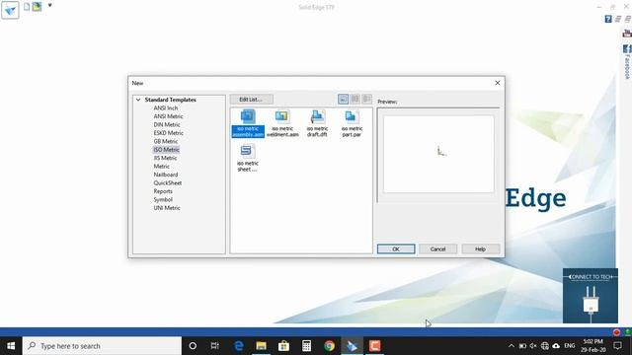Close the New dialog with X
The height and width of the screenshot is (355, 632).
(498, 83)
